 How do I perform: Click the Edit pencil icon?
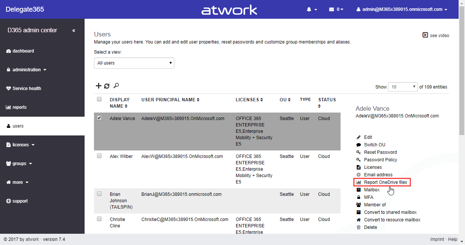pos(358,137)
